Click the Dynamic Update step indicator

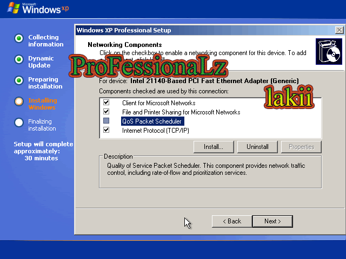(19, 59)
